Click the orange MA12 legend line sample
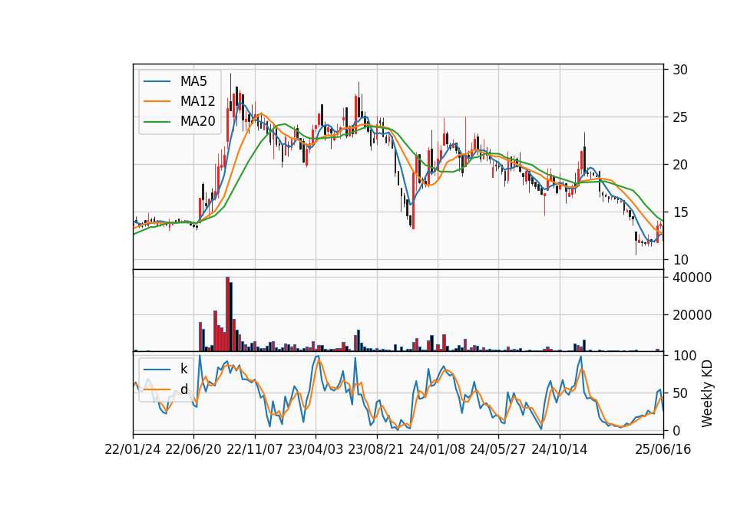 tap(157, 101)
